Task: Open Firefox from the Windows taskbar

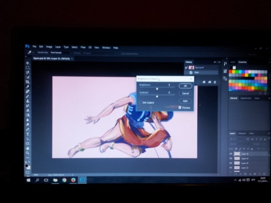Action: click(73, 180)
